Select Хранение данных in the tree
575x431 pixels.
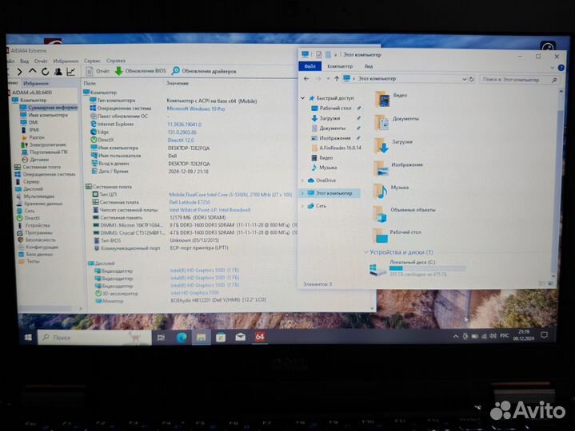pos(39,204)
